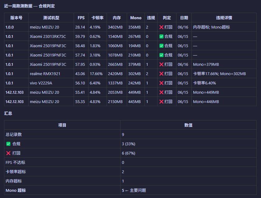
Task: Click the text 5 ← 主要问题
Action: (x=134, y=190)
